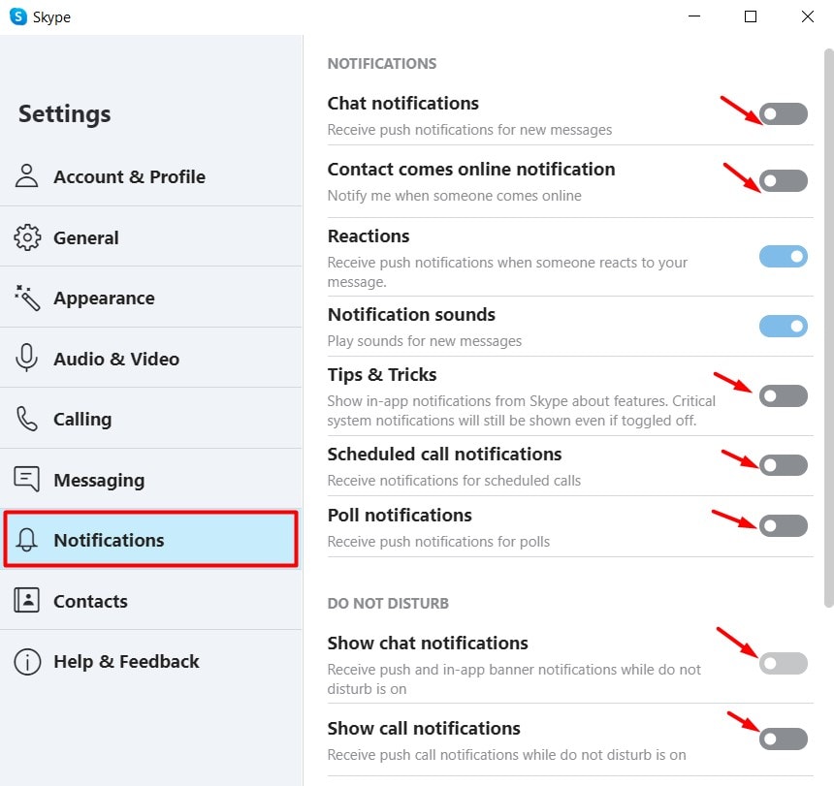Open Account & Profile settings

tap(151, 176)
